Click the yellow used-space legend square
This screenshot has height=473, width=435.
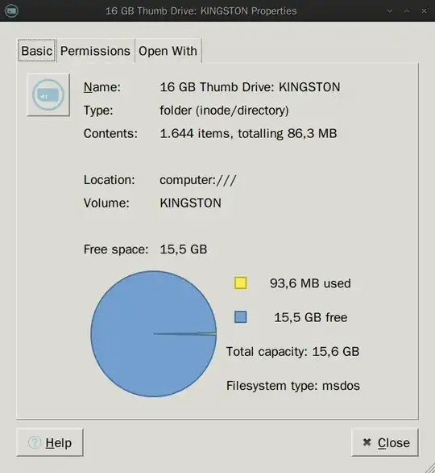(x=241, y=283)
